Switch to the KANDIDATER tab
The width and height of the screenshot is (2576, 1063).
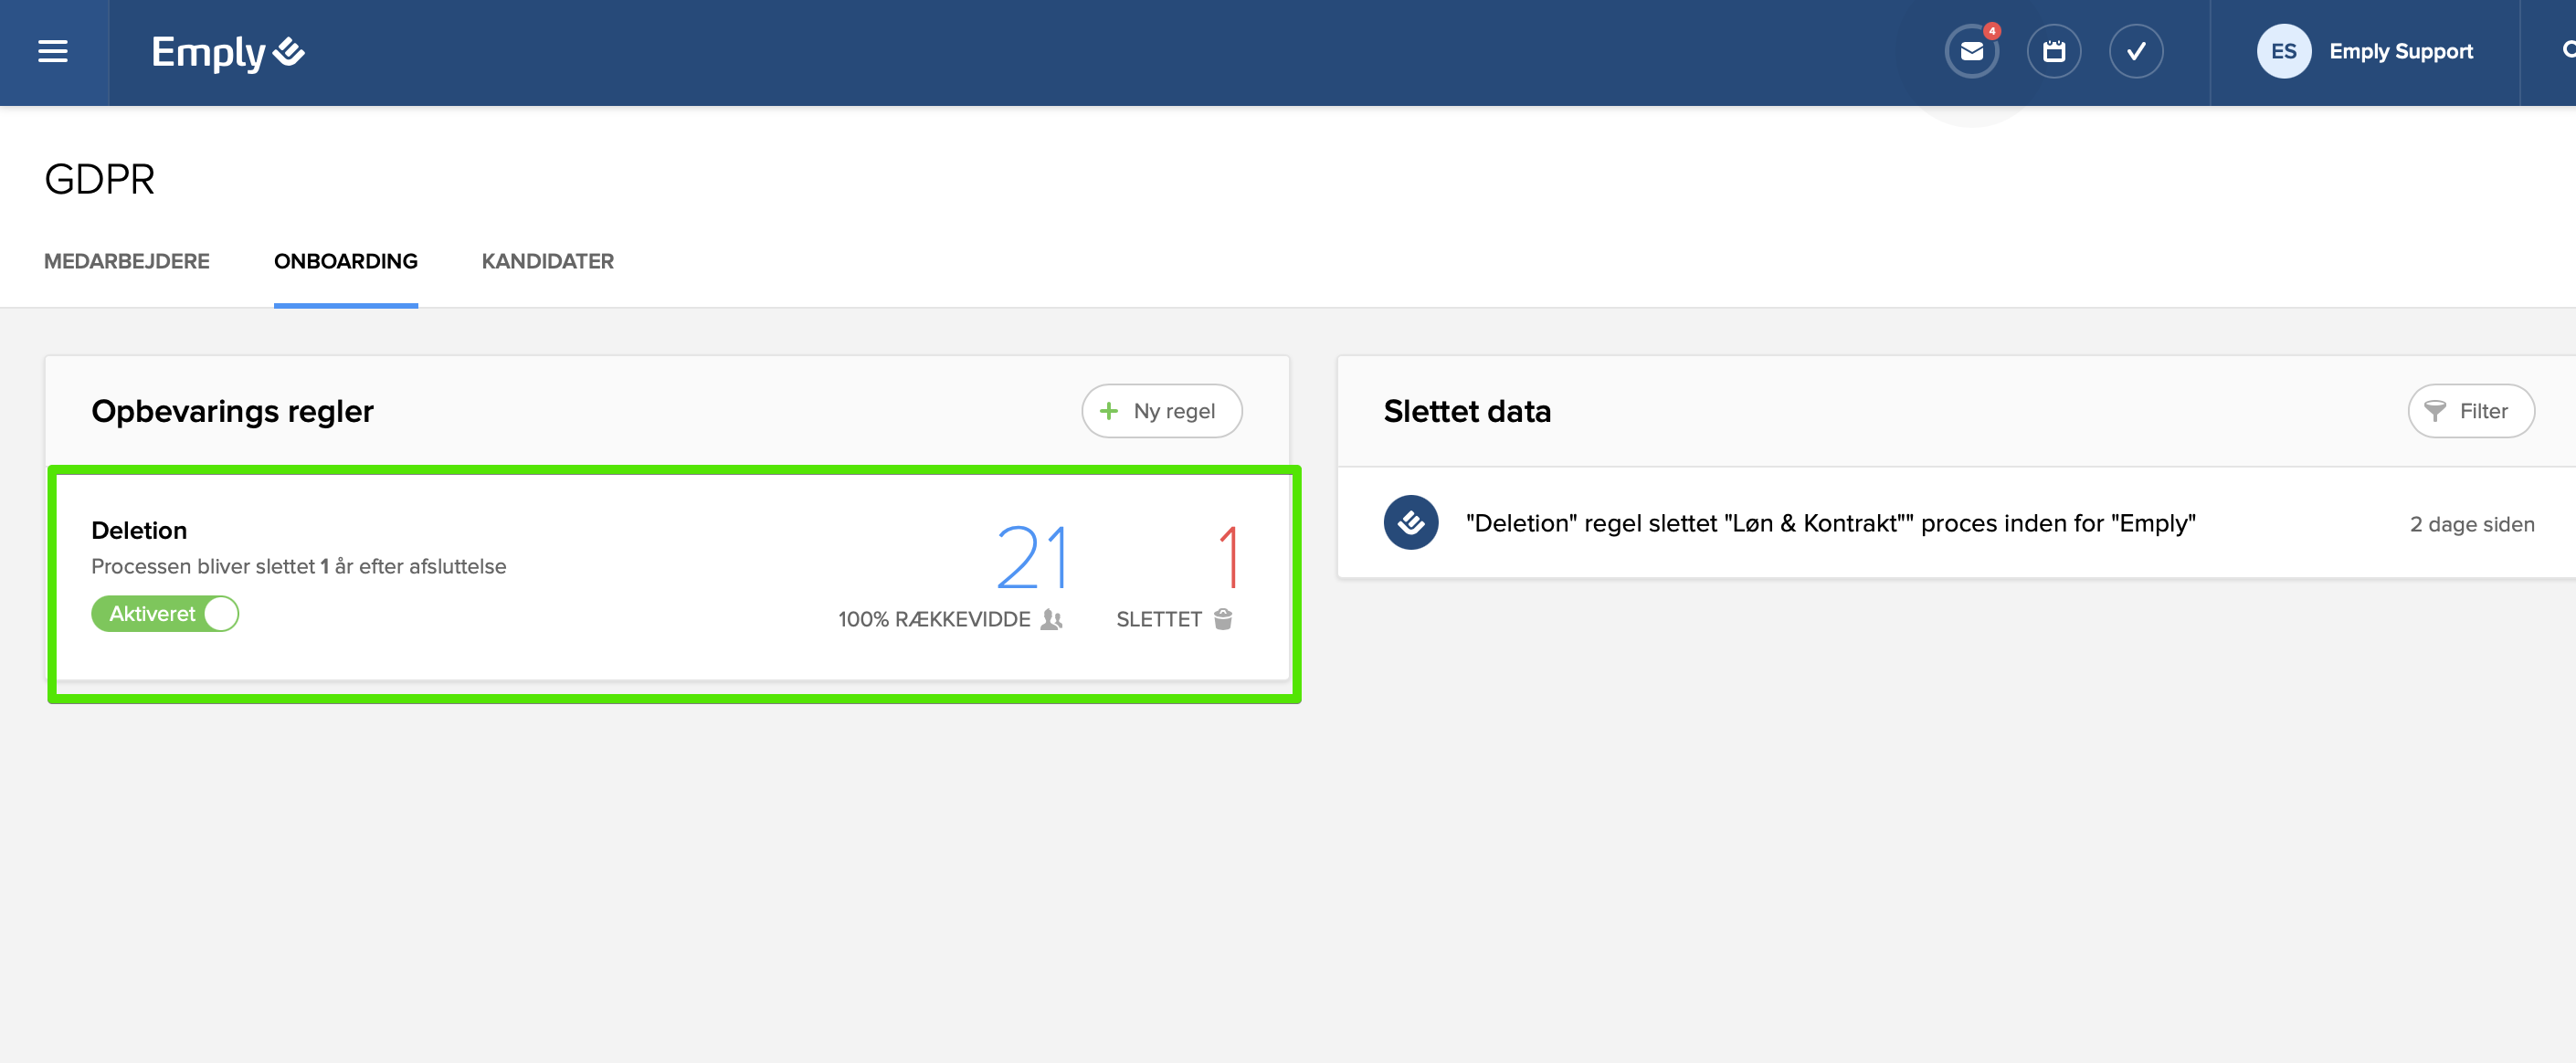point(547,262)
